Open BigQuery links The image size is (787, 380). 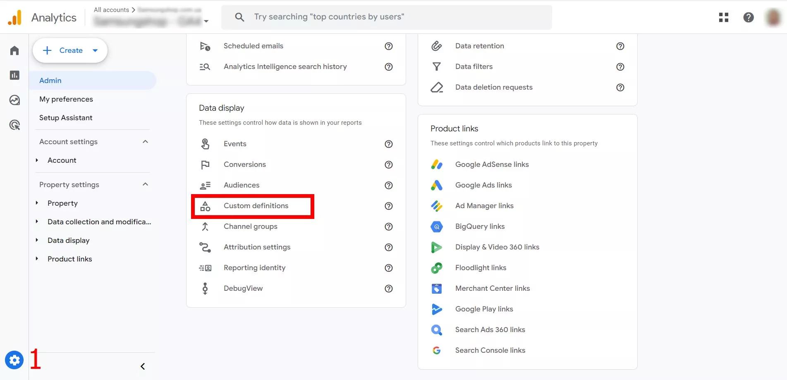coord(480,226)
